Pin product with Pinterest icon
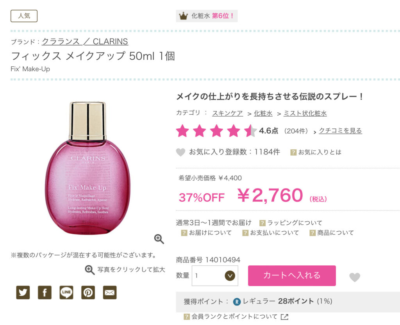Viewport: 400px width, 325px height. point(88,292)
